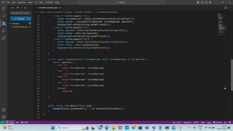Click main branch indicator in status bar
Viewport: 233px width, 131px height.
pos(10,122)
